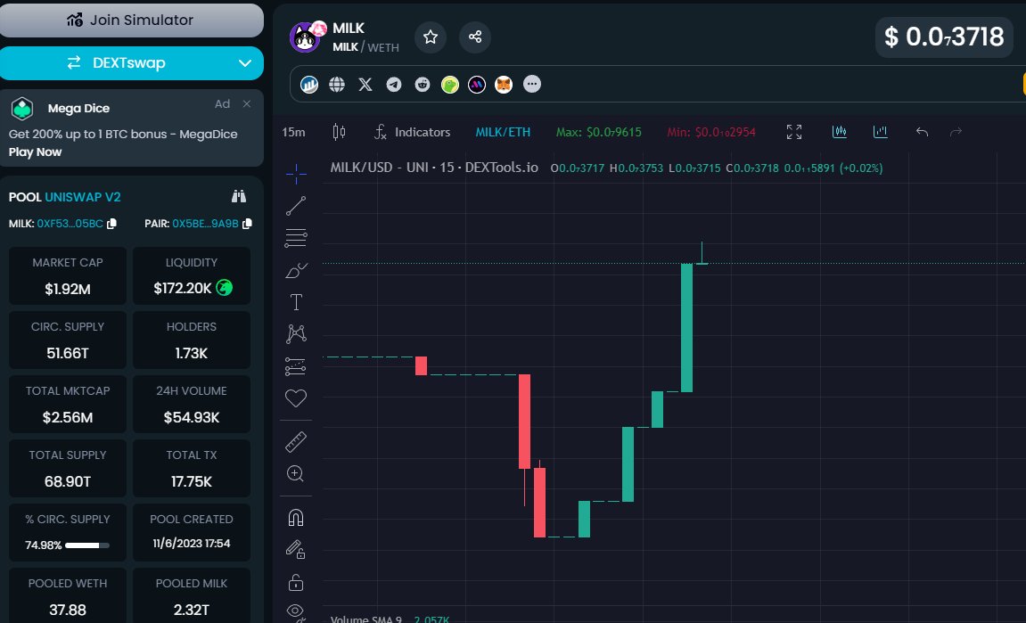Image resolution: width=1026 pixels, height=623 pixels.
Task: Open PAIR address 0X5BE...9A9B link
Action: pos(205,224)
